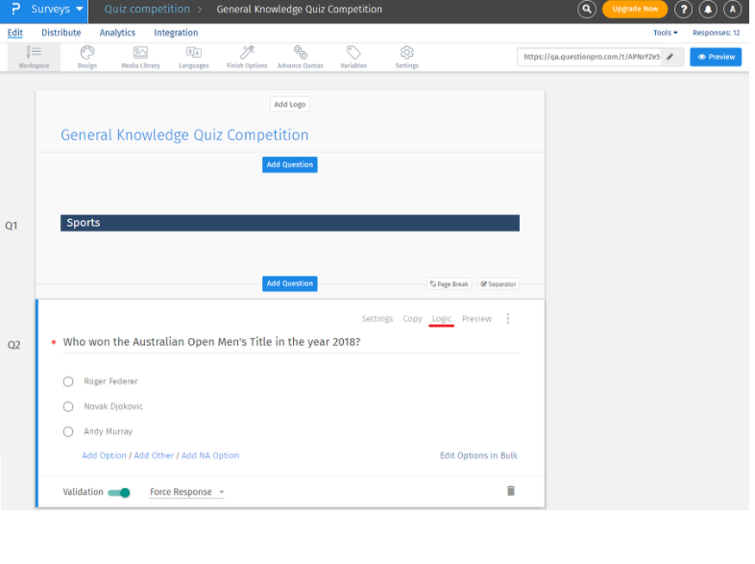Image resolution: width=755 pixels, height=564 pixels.
Task: Click the Add Other link
Action: pyautogui.click(x=154, y=455)
